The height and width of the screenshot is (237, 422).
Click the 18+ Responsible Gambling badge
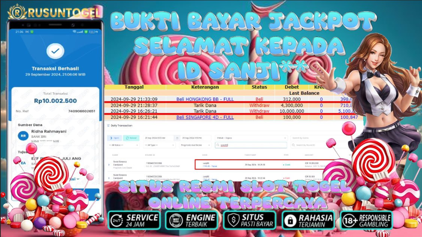click(366, 220)
